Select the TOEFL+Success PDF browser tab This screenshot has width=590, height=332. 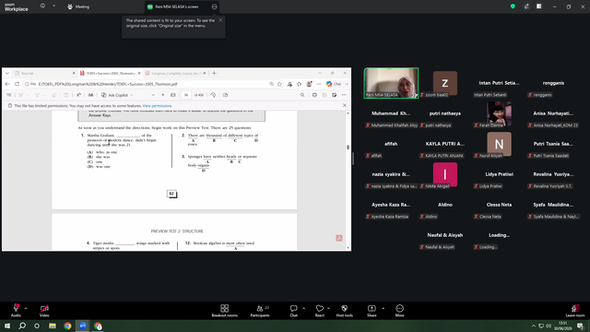[x=110, y=74]
